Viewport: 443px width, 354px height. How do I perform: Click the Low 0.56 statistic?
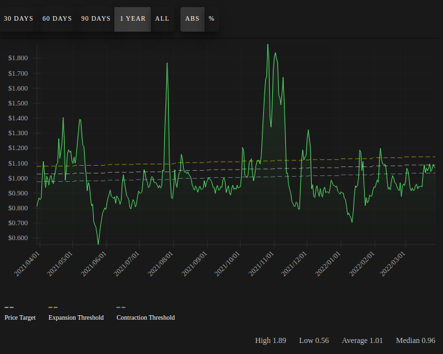pos(314,340)
